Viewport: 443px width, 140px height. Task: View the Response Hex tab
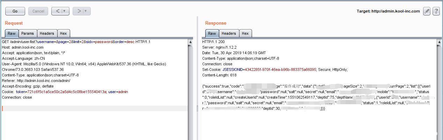click(x=245, y=33)
